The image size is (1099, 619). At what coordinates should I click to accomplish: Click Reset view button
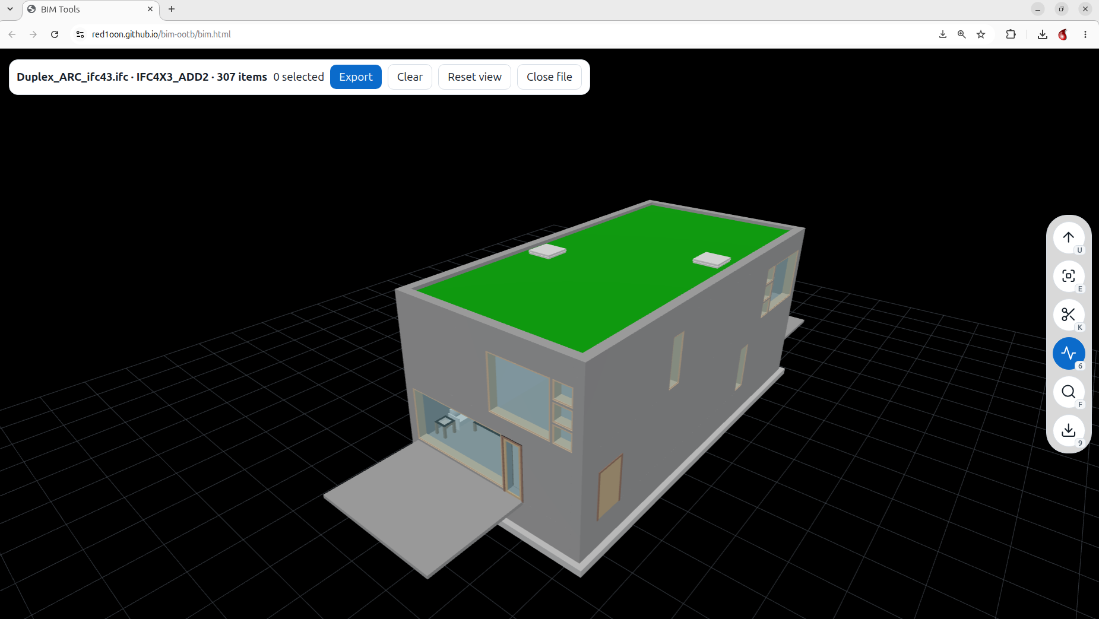(x=474, y=77)
